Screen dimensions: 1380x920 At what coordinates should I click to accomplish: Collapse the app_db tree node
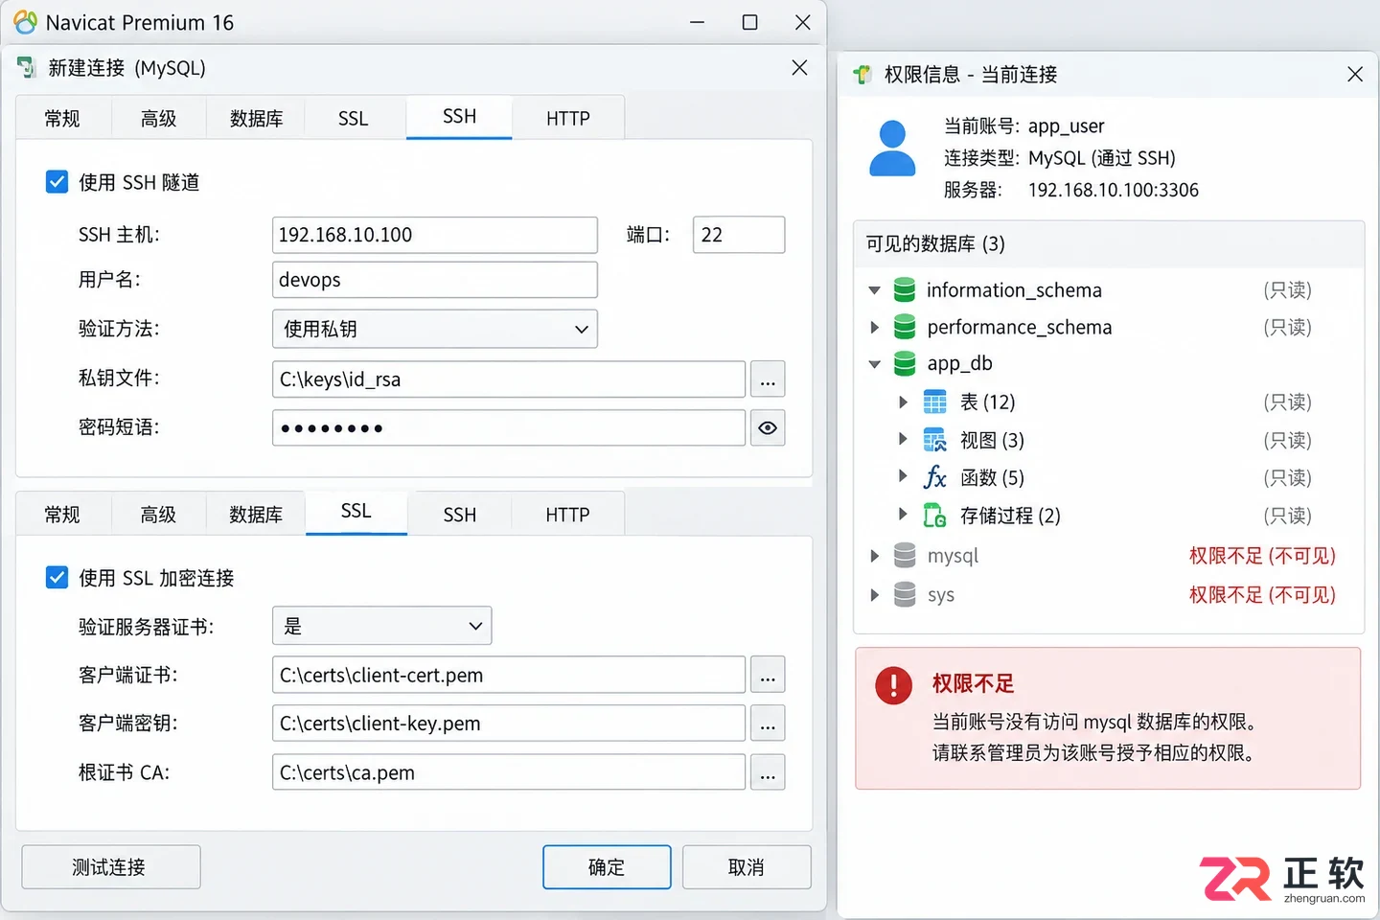click(874, 364)
